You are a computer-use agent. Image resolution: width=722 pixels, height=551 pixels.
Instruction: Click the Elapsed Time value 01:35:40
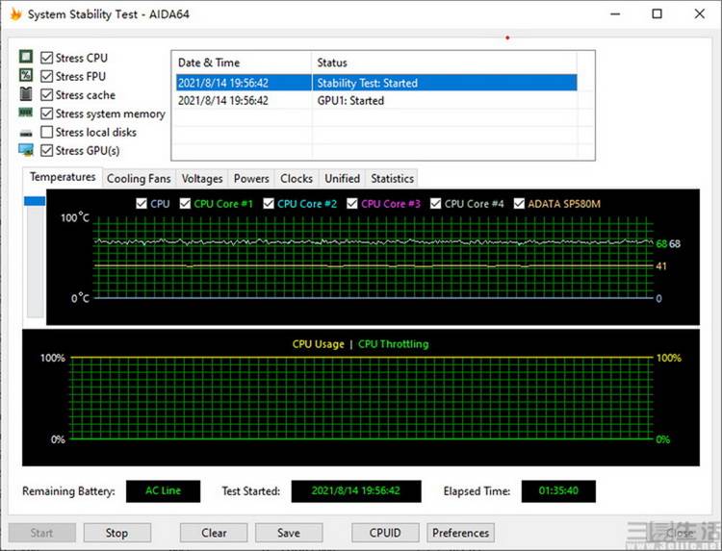pyautogui.click(x=558, y=490)
